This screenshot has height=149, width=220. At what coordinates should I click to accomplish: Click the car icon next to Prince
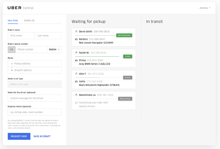(76, 60)
